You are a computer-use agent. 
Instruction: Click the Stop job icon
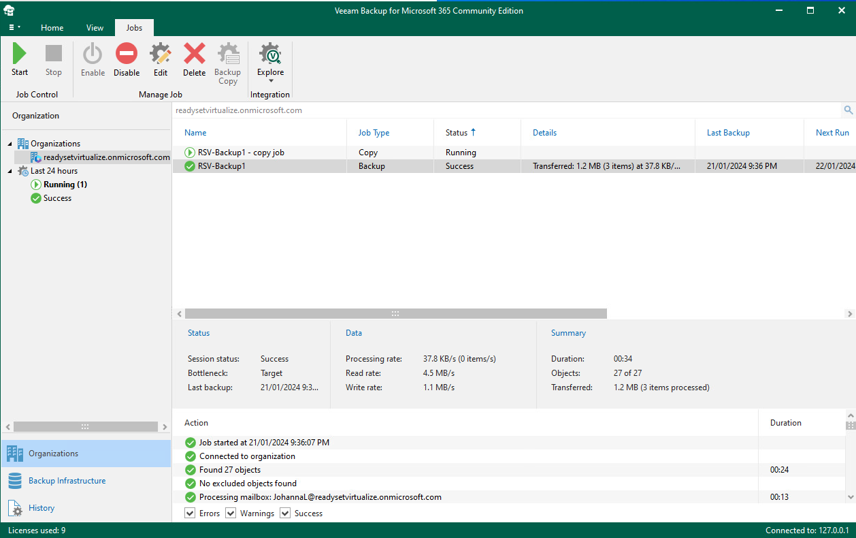coord(54,54)
